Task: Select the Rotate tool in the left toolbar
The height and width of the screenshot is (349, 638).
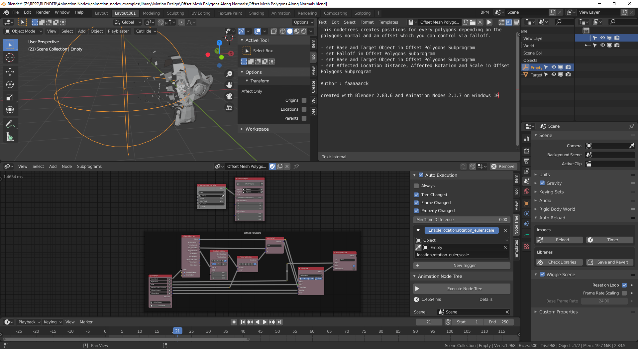Action: click(x=10, y=84)
